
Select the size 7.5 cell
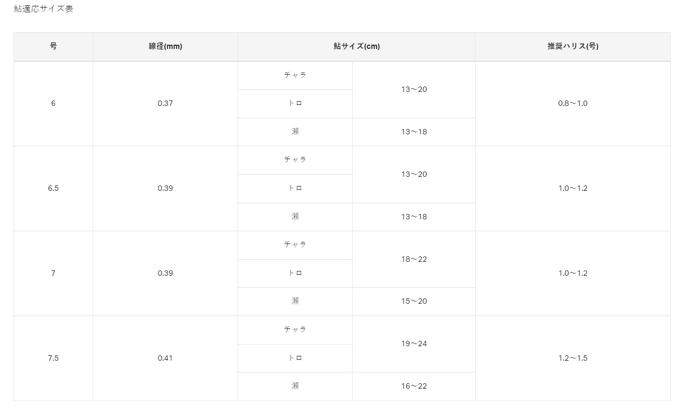pos(53,358)
